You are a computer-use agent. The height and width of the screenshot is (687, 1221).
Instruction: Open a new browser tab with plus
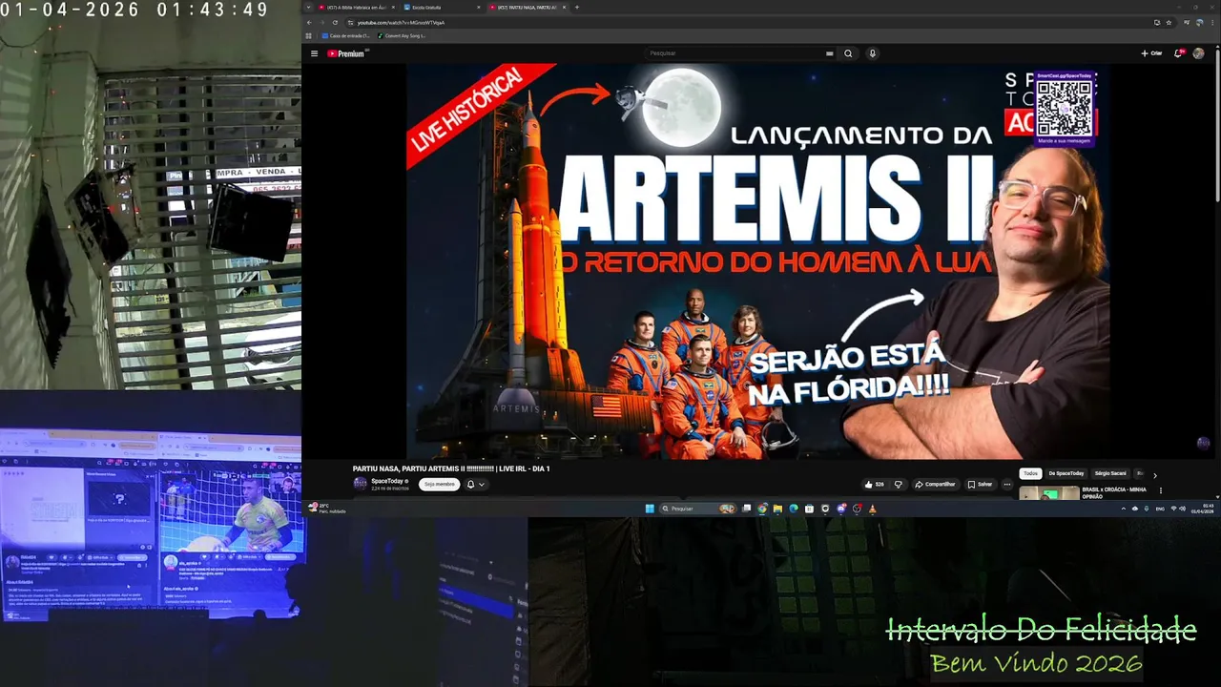click(577, 7)
